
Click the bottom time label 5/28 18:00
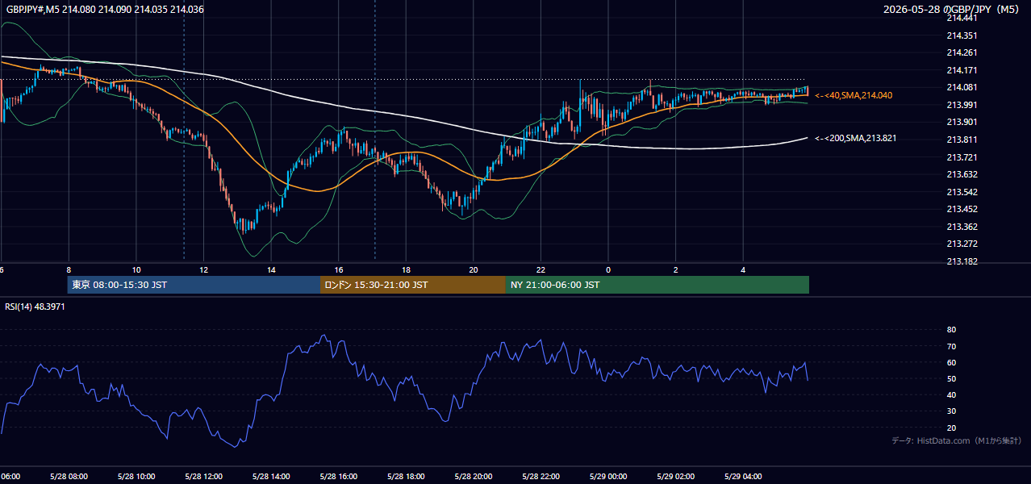(406, 476)
